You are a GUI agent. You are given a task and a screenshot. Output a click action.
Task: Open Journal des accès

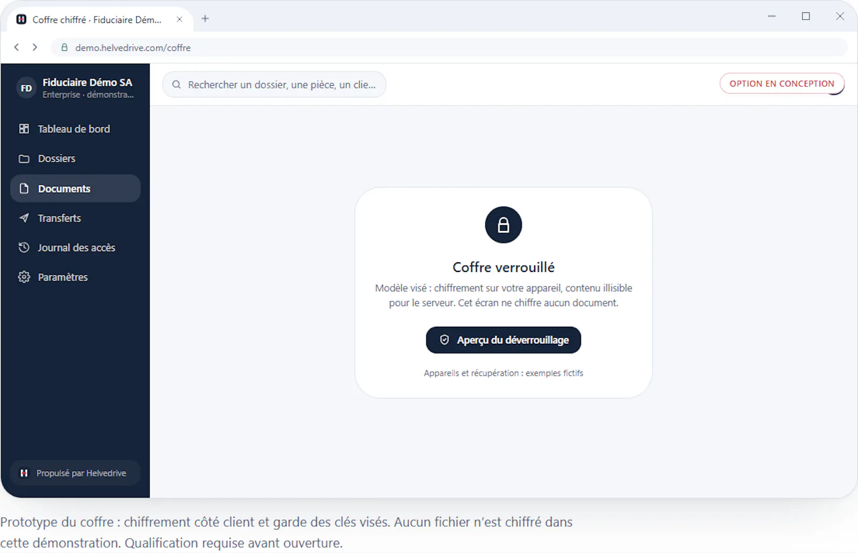(x=75, y=247)
